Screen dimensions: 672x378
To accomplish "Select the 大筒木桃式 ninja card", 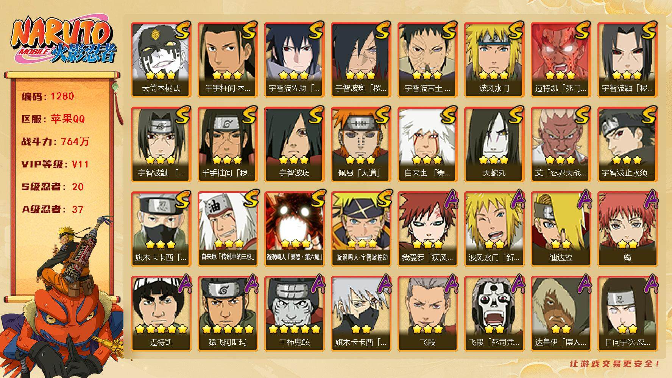I will tap(161, 60).
